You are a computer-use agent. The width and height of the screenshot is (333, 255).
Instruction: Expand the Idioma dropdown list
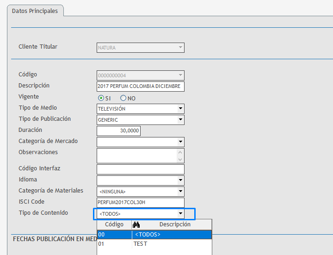tap(180, 180)
